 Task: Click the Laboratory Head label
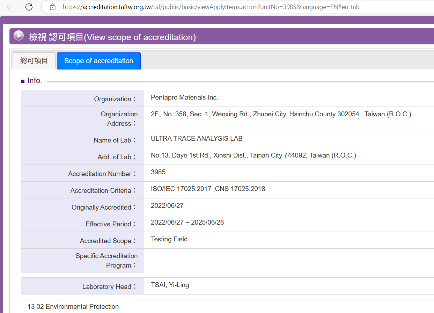[x=110, y=286]
